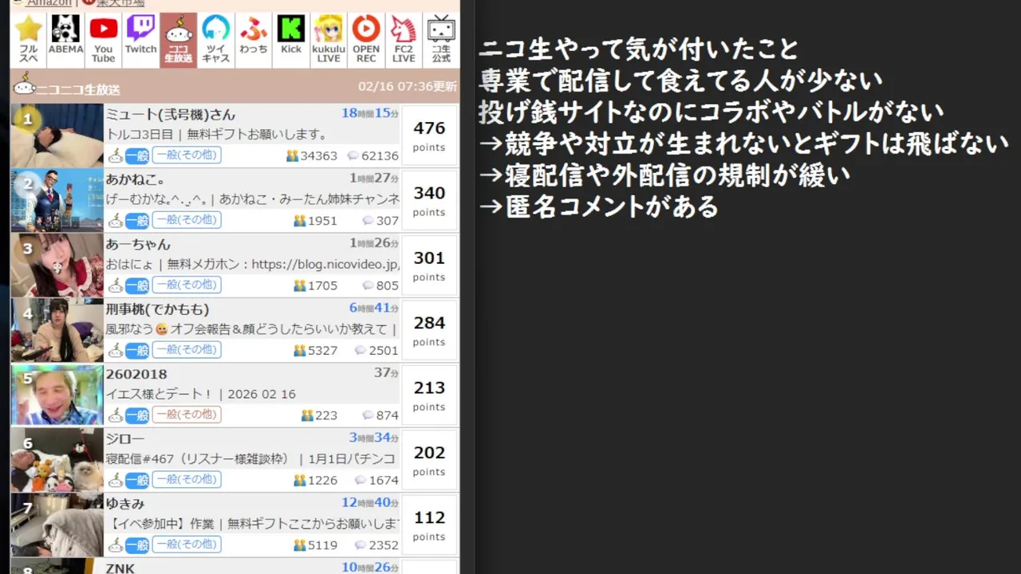Click 一般(その他) tag in ジロー row

pyautogui.click(x=187, y=479)
